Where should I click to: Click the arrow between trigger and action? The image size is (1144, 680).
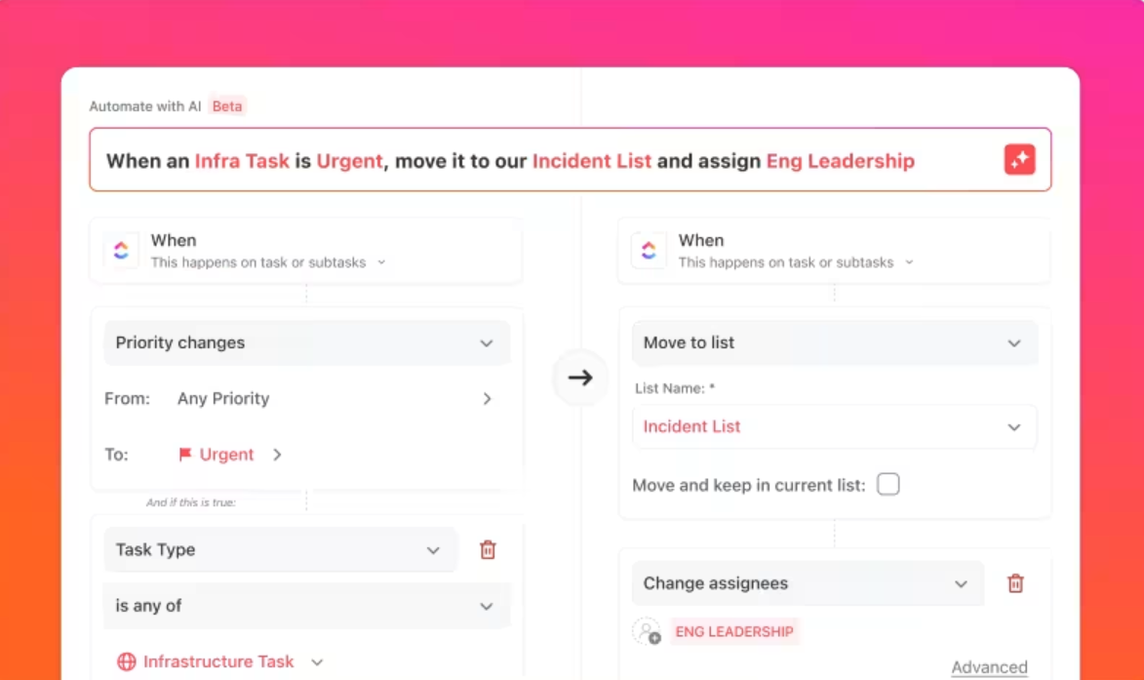(x=580, y=378)
